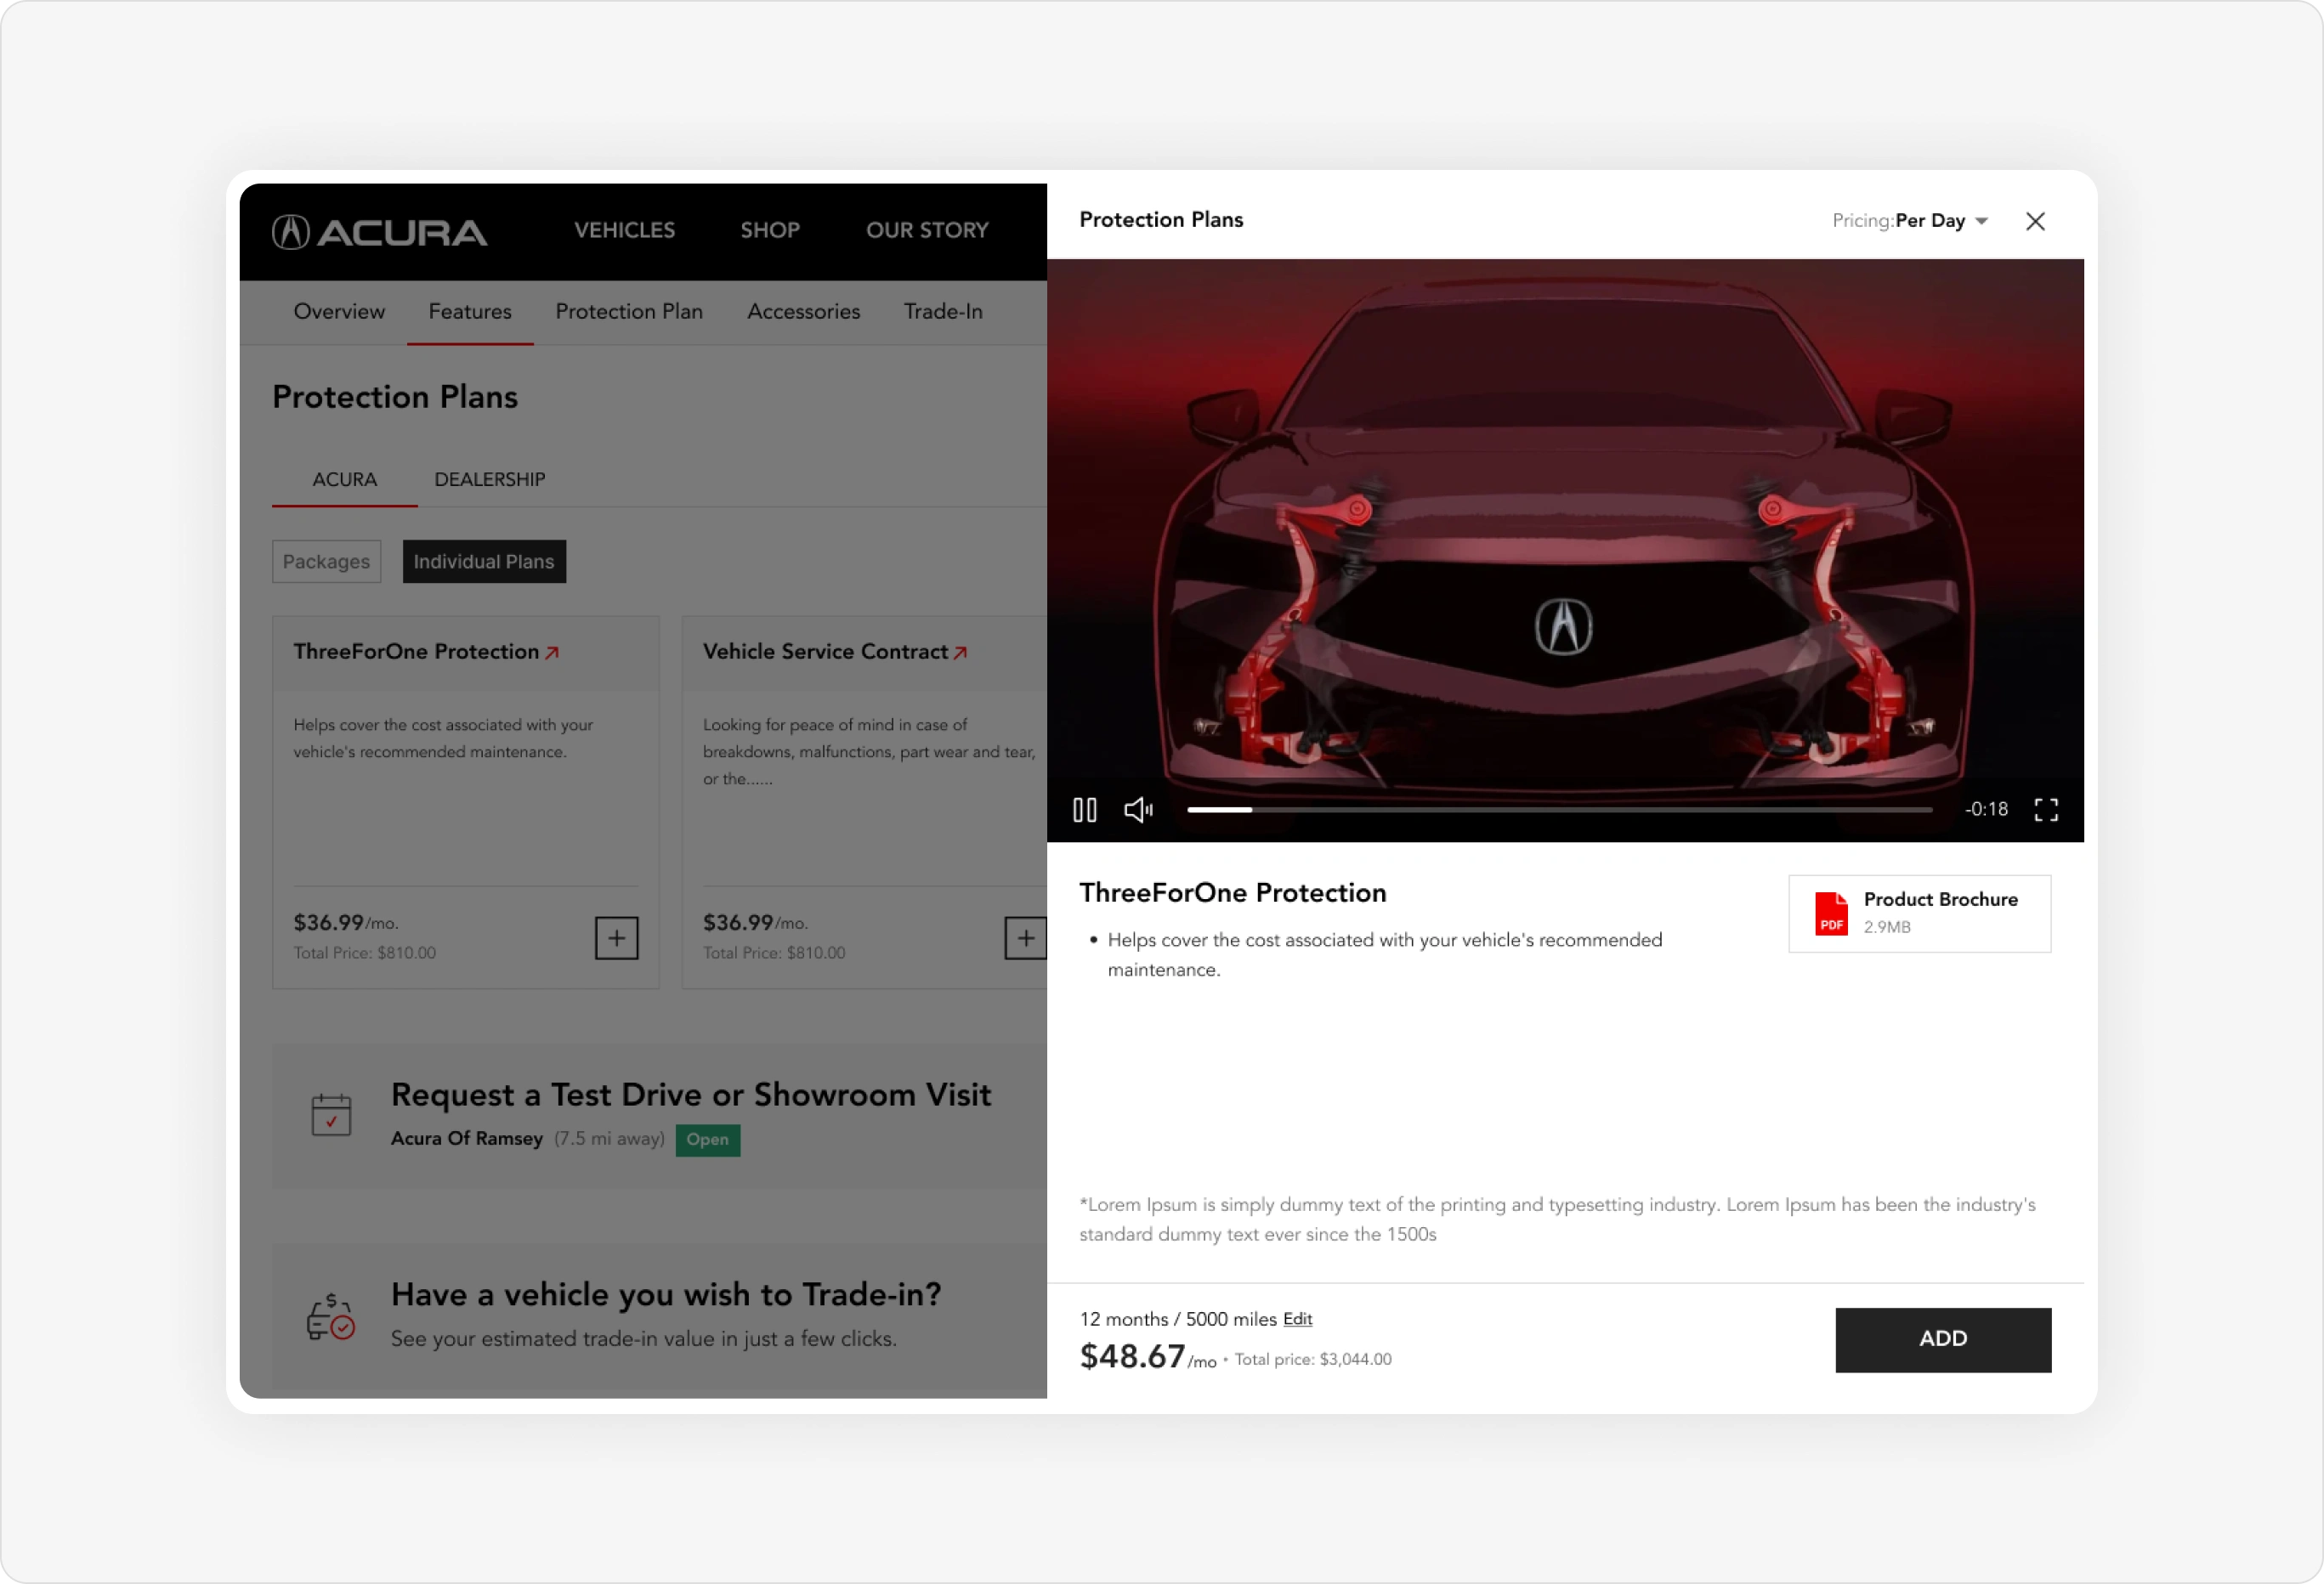
Task: Click the Acura logo in header
Action: [x=379, y=232]
